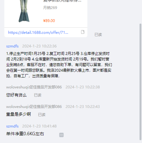This screenshot has width=142, height=143.
Task: Click the holiday schedule auto-reply message
Action: tap(59, 65)
